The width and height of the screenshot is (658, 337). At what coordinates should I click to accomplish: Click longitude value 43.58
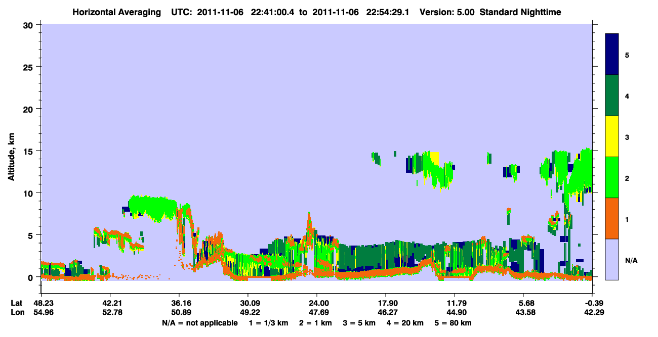[x=524, y=312]
